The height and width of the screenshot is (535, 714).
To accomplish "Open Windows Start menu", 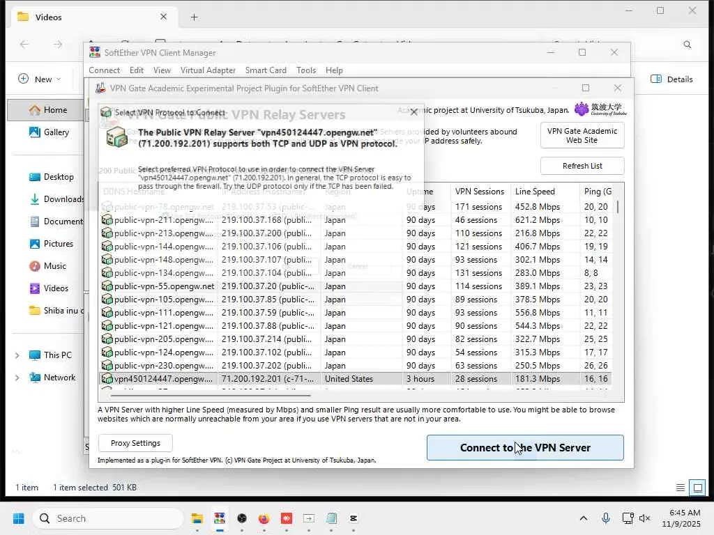I will (x=19, y=518).
